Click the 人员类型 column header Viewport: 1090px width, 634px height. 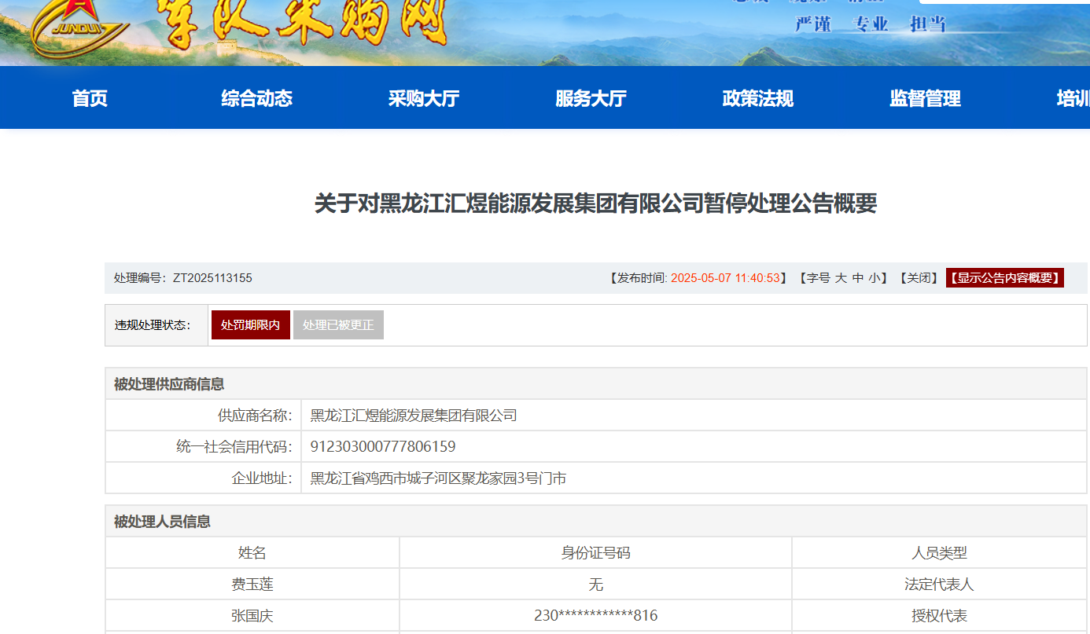coord(939,553)
